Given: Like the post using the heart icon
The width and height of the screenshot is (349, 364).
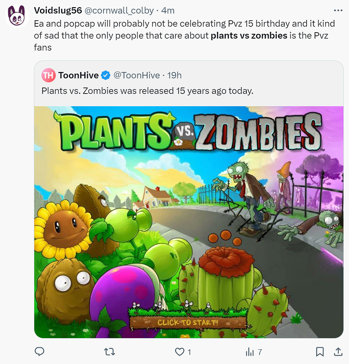Looking at the screenshot, I should [179, 352].
